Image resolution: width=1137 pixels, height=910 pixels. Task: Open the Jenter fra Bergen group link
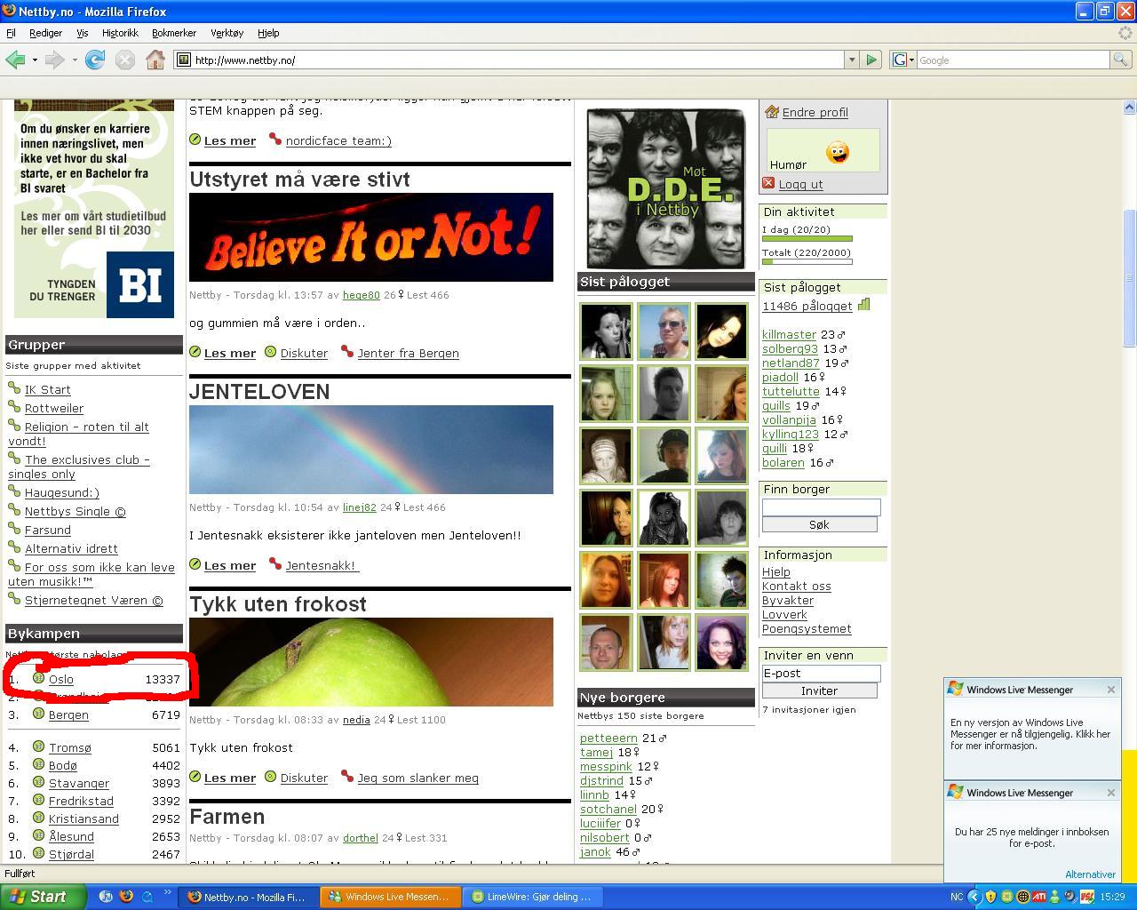pyautogui.click(x=408, y=353)
